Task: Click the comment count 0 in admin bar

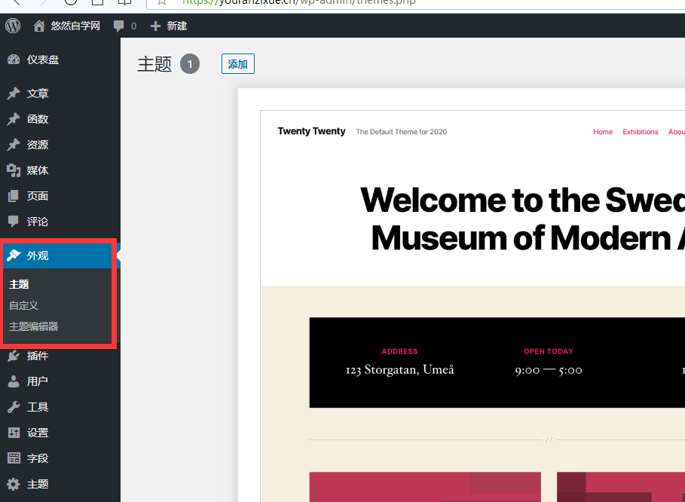Action: (133, 26)
